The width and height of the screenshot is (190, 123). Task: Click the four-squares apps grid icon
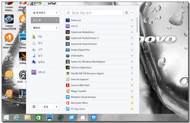pyautogui.click(x=34, y=107)
